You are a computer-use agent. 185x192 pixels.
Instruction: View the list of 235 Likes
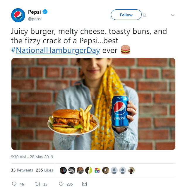(44, 170)
